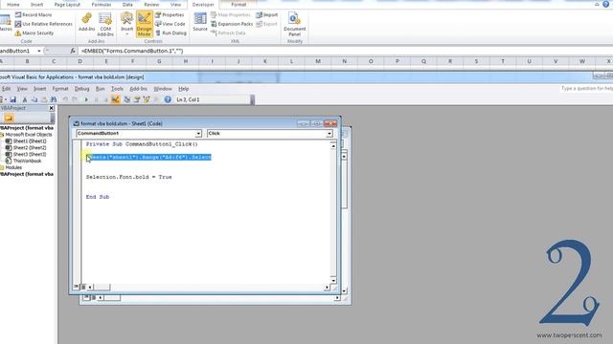Switch to the Review ribbon tab

pos(151,4)
